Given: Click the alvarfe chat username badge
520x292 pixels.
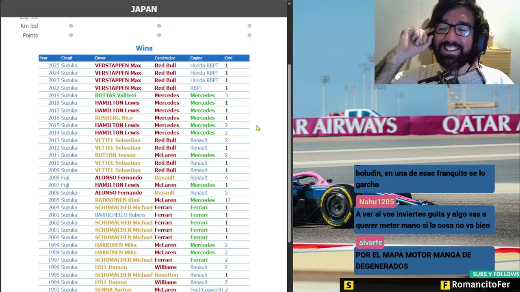Looking at the screenshot, I should click(x=370, y=243).
